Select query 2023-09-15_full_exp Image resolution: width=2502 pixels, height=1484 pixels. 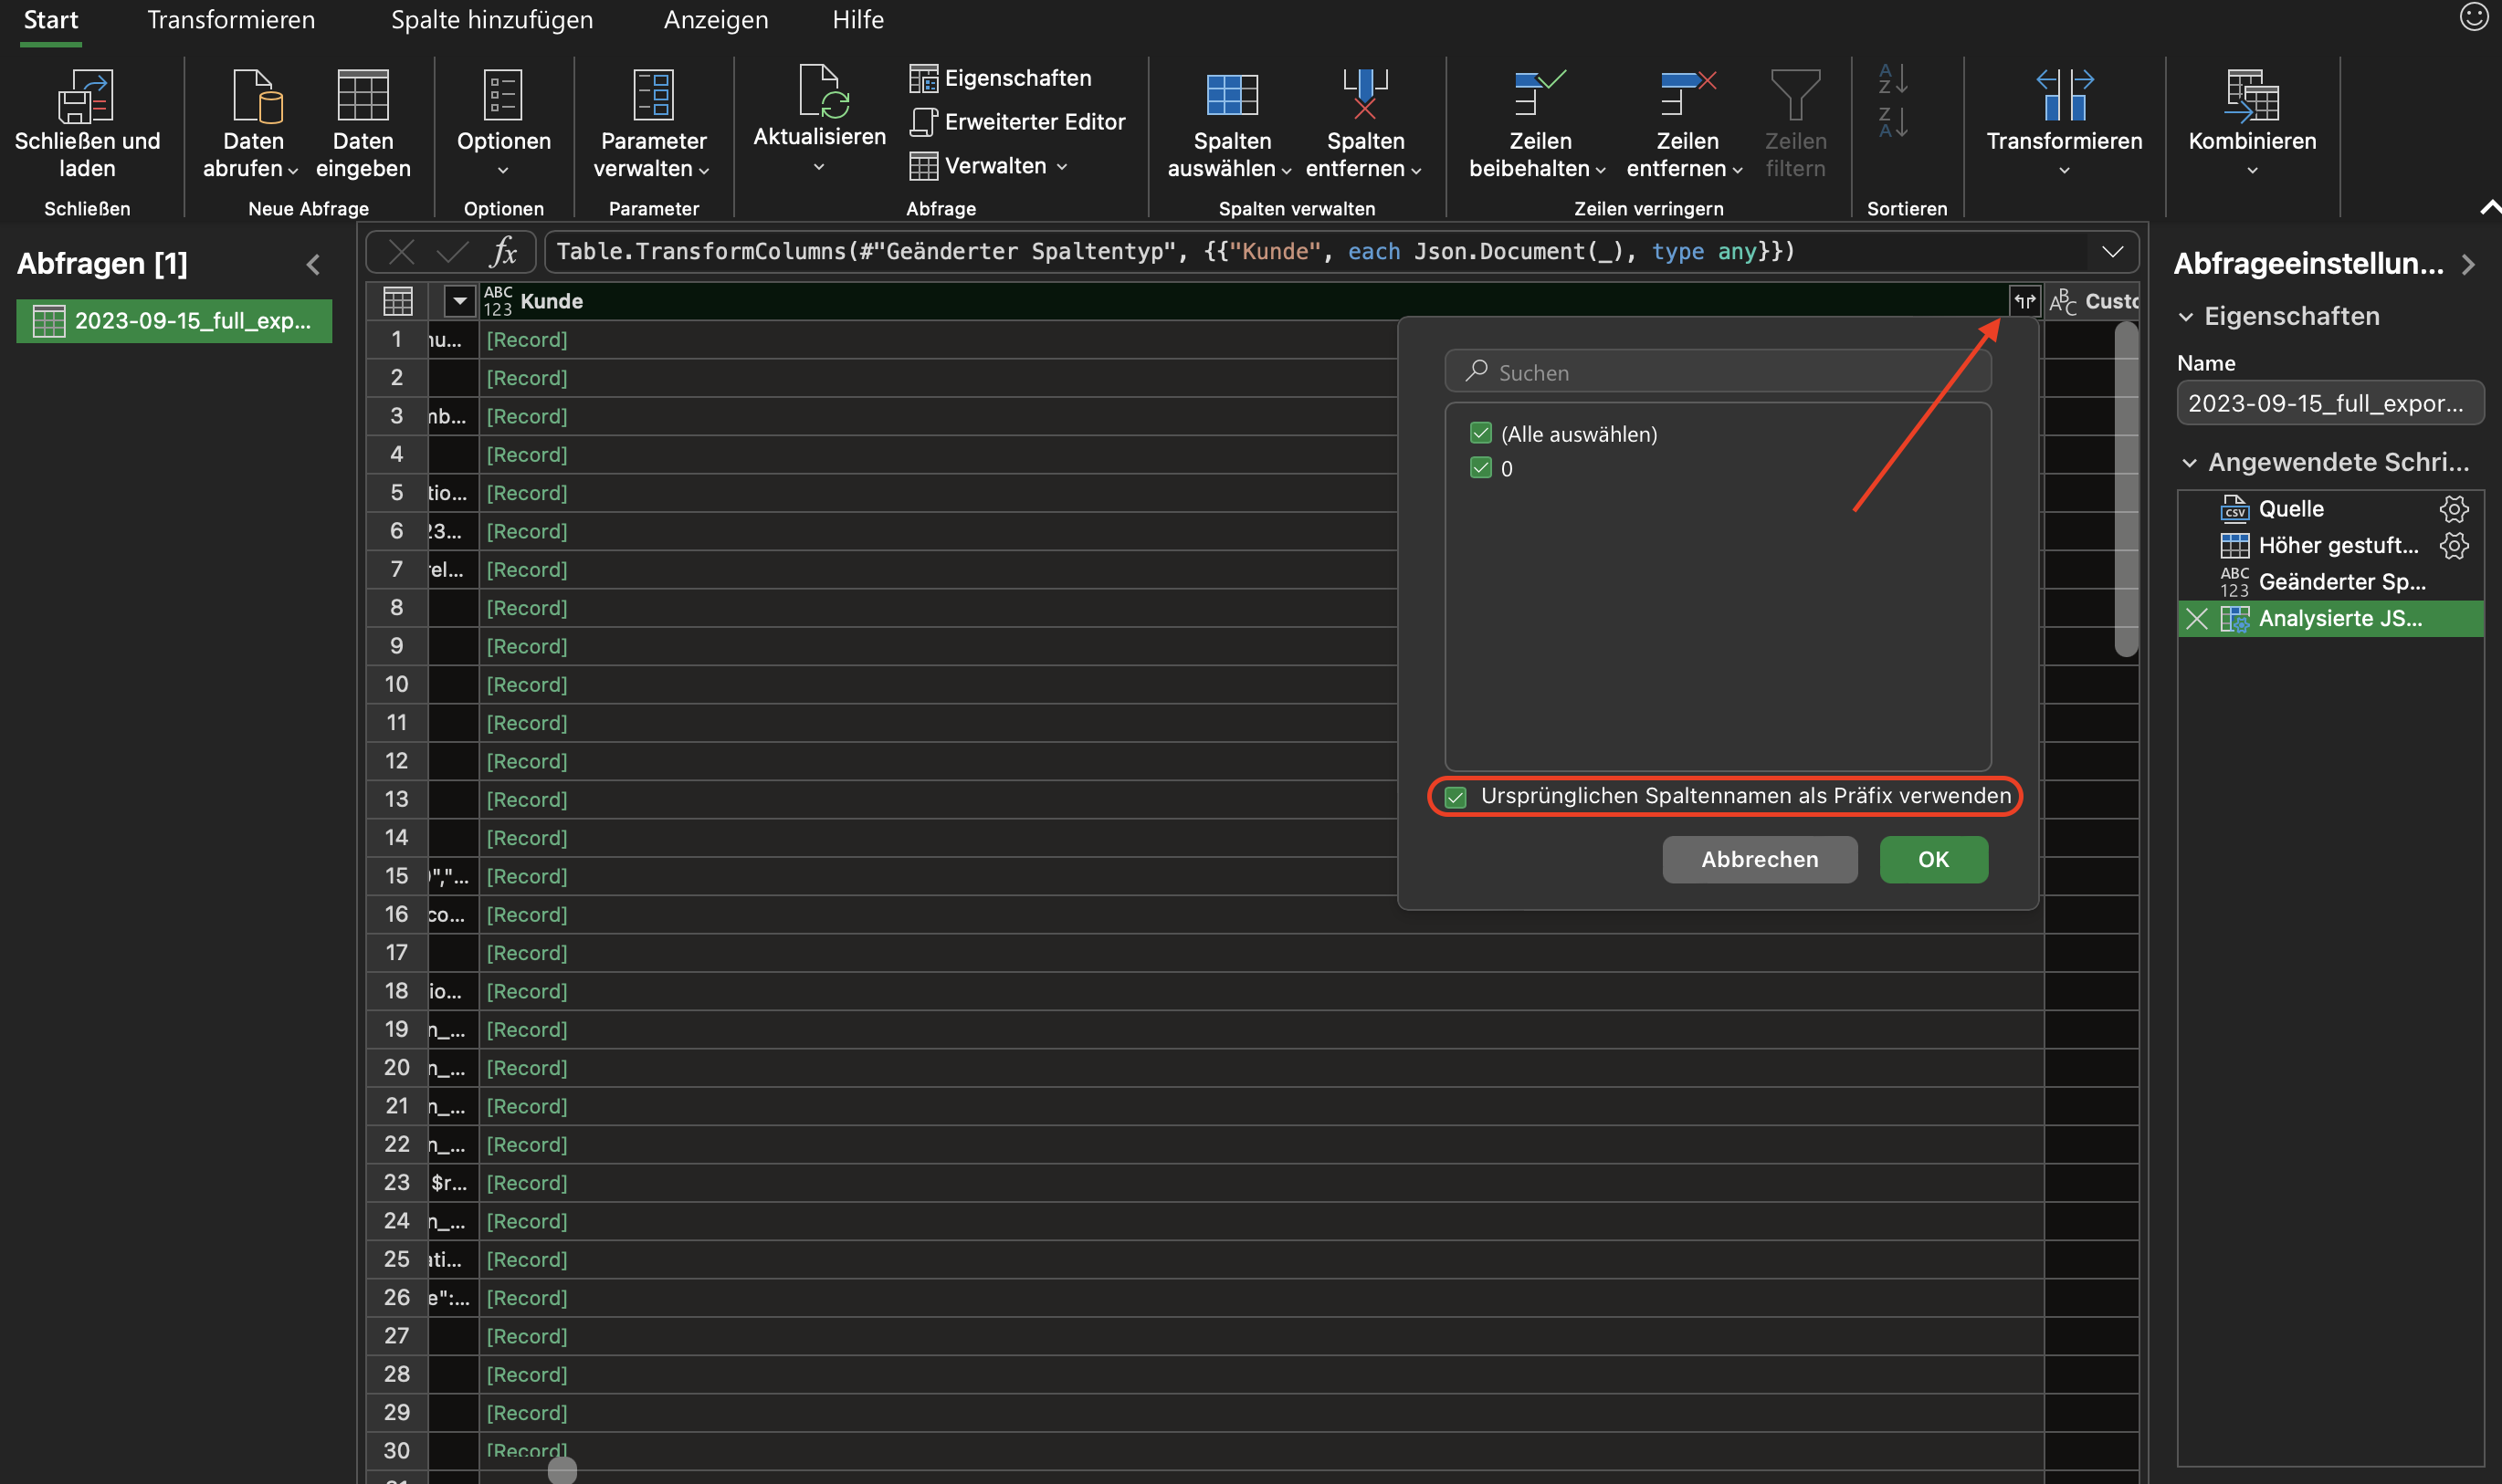click(174, 321)
